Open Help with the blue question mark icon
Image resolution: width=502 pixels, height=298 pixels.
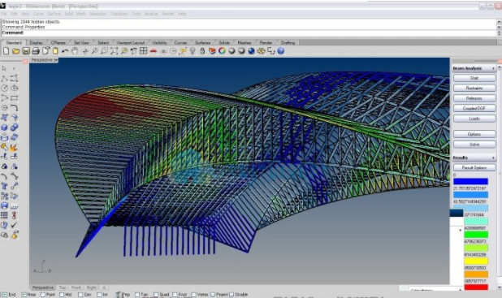click(x=280, y=51)
